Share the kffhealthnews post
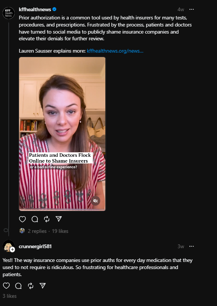The height and width of the screenshot is (306, 217). (x=59, y=219)
